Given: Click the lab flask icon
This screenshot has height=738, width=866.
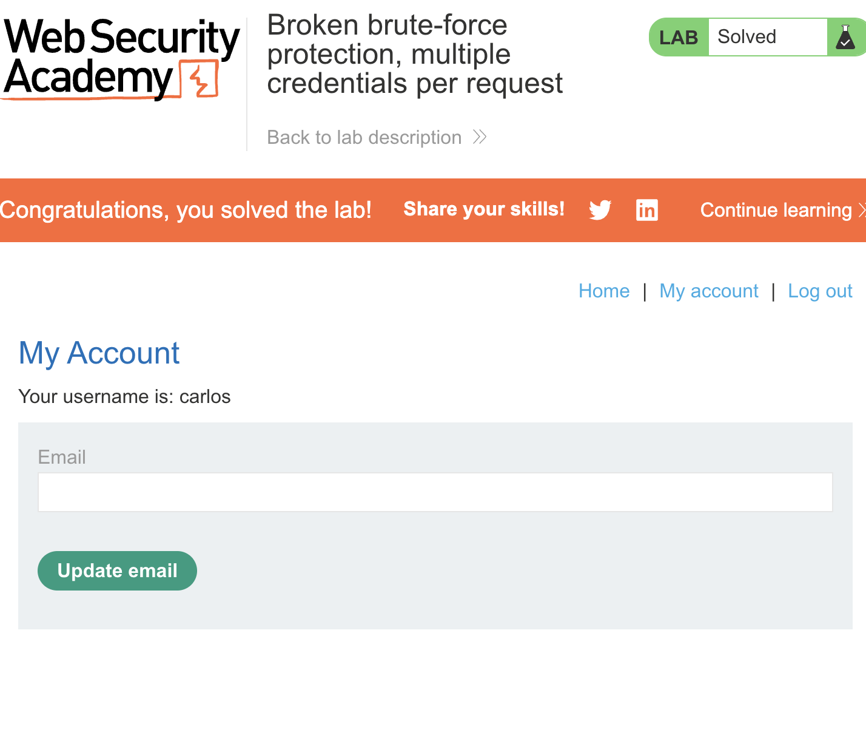Looking at the screenshot, I should [845, 37].
